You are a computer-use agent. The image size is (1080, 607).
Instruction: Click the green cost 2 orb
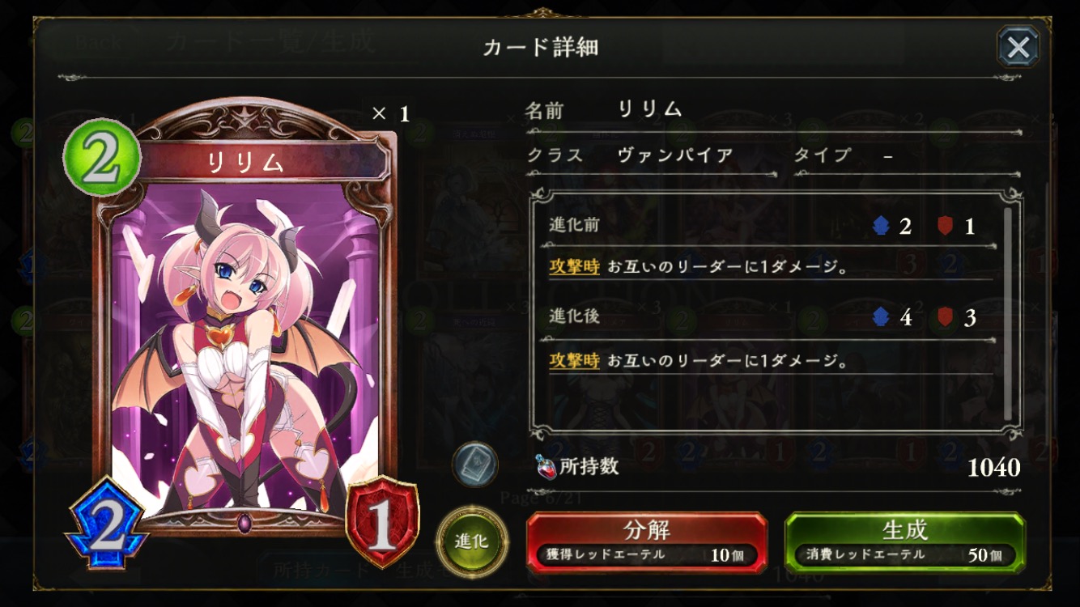(x=102, y=158)
